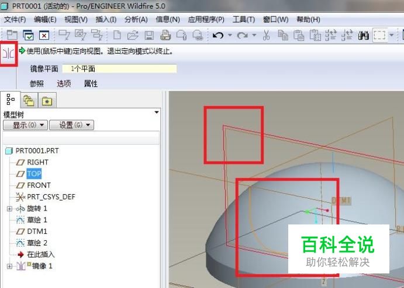
Task: Open the 显示(O) dropdown button
Action: click(25, 125)
